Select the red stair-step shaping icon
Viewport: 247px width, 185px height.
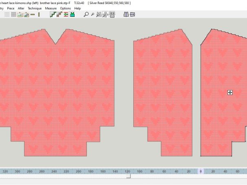(x=59, y=14)
